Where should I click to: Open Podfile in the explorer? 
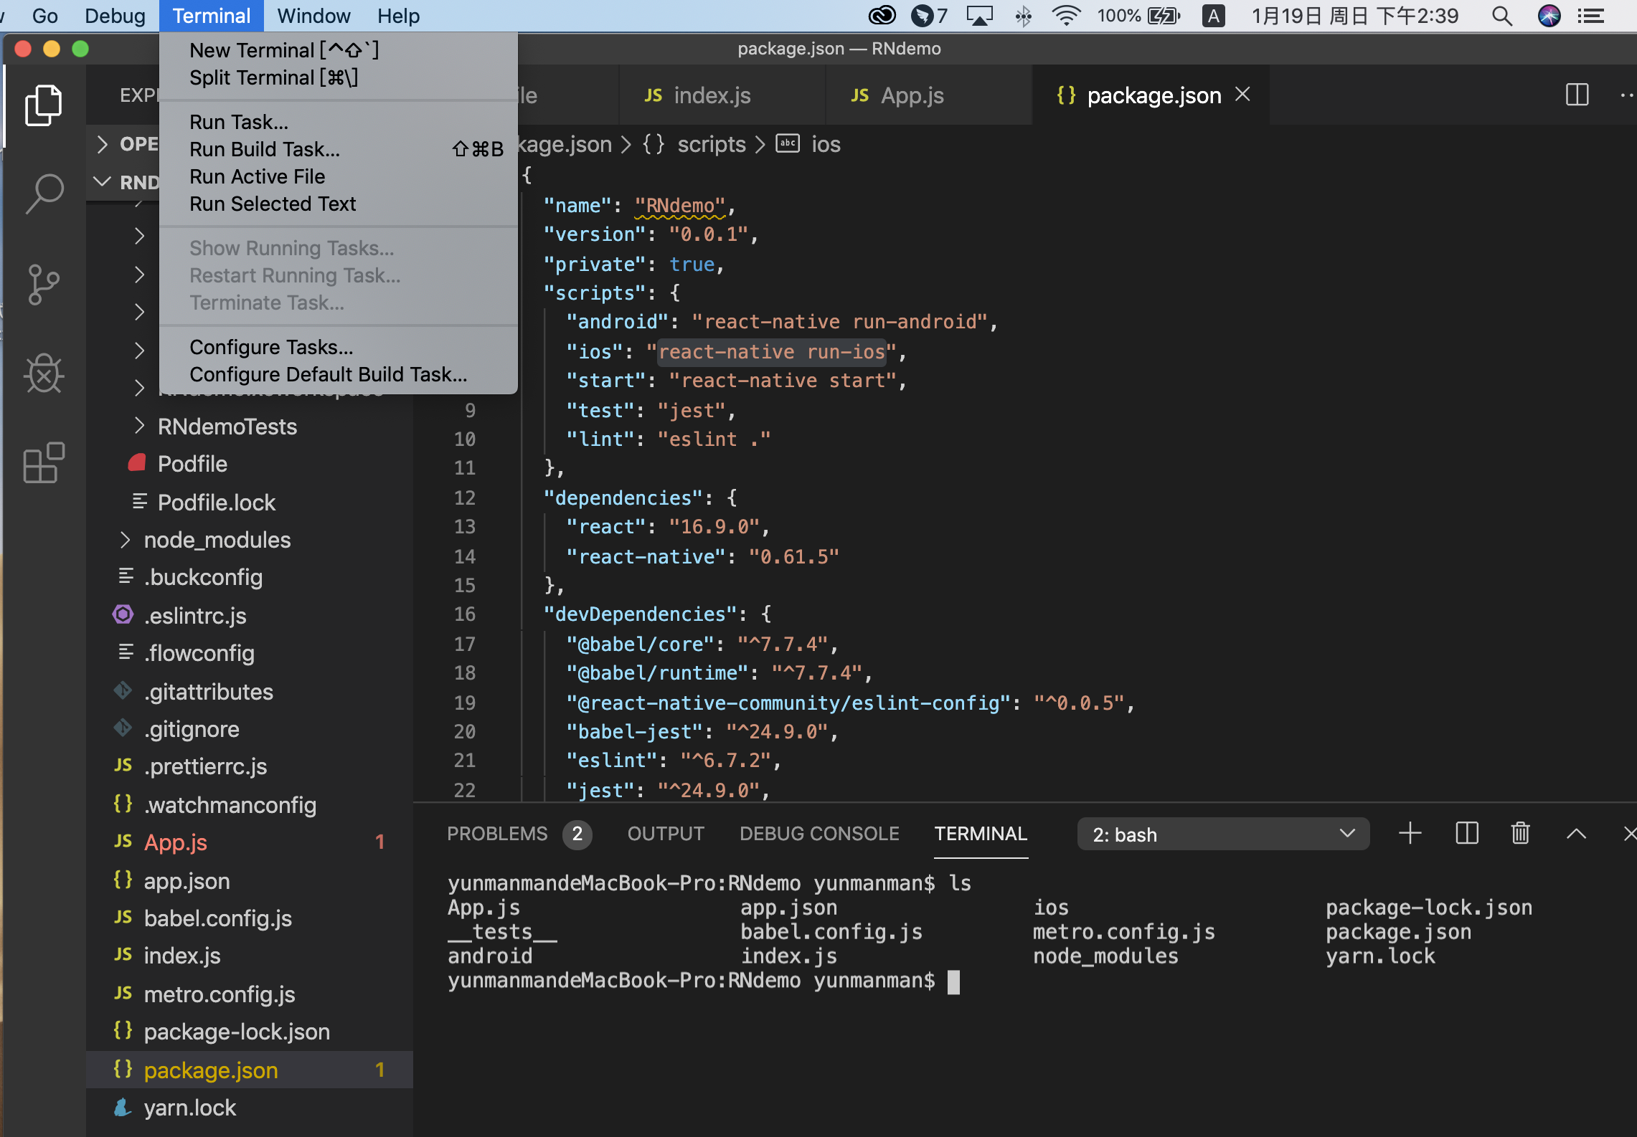coord(249,464)
